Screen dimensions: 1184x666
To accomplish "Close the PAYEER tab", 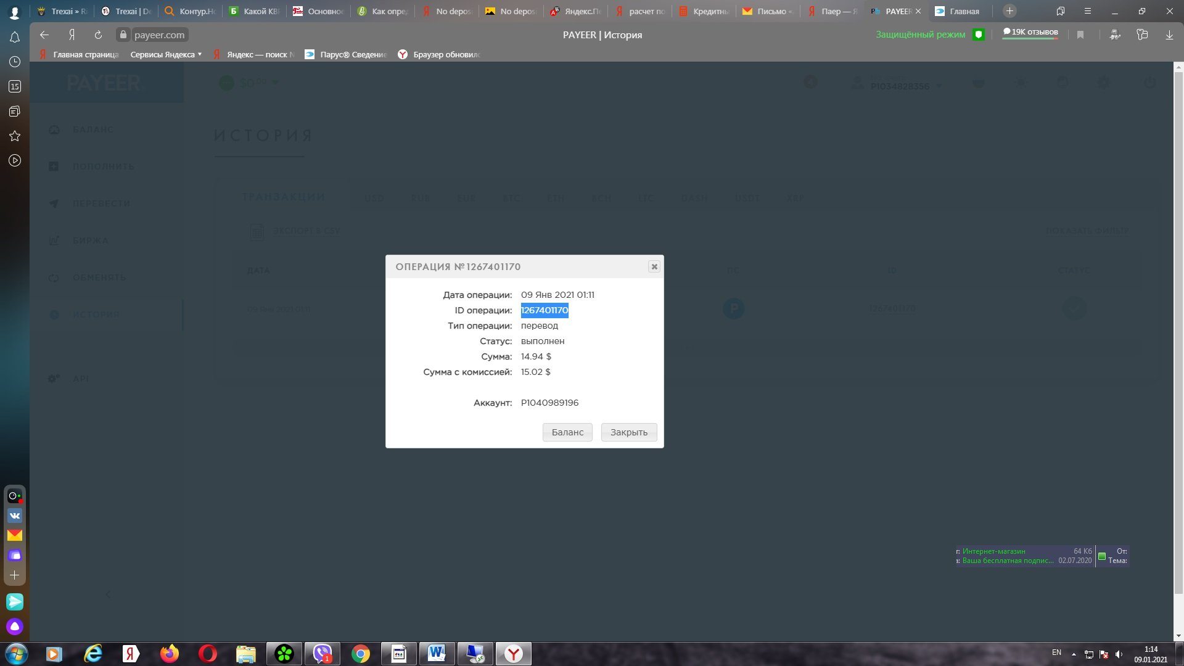I will [918, 11].
